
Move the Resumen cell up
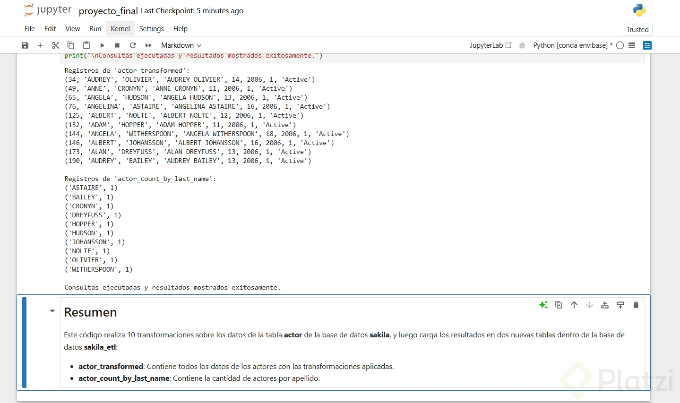pyautogui.click(x=574, y=305)
